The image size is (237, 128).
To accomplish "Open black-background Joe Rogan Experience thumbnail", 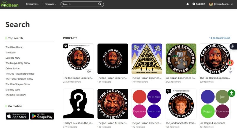I will [113, 59].
